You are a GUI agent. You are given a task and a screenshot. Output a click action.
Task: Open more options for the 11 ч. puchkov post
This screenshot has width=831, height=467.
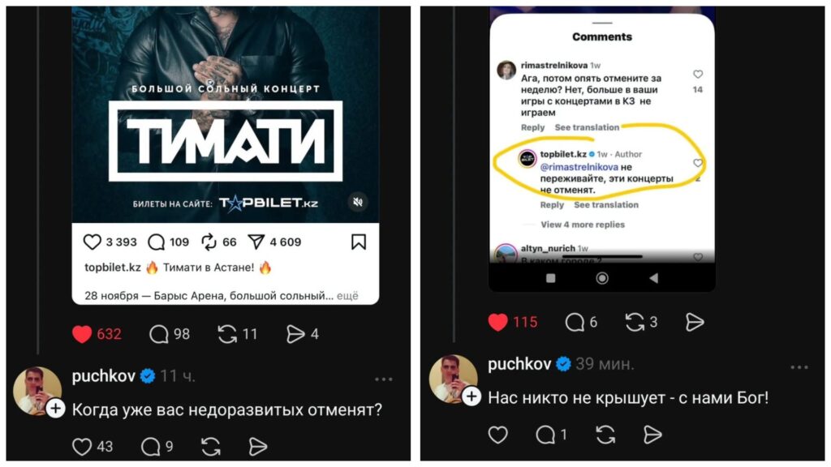[x=383, y=379]
